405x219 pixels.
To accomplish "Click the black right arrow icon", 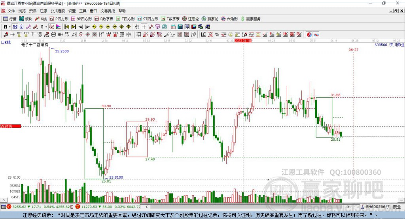I will coord(87,27).
